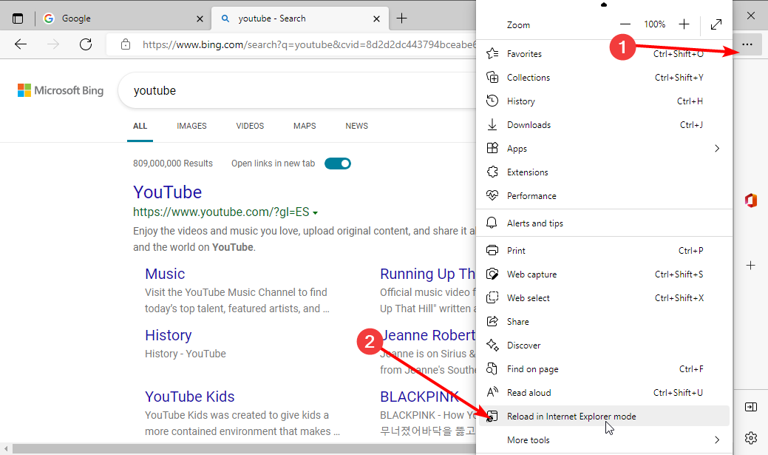Image resolution: width=768 pixels, height=455 pixels.
Task: Zoom in with the plus button
Action: (684, 24)
